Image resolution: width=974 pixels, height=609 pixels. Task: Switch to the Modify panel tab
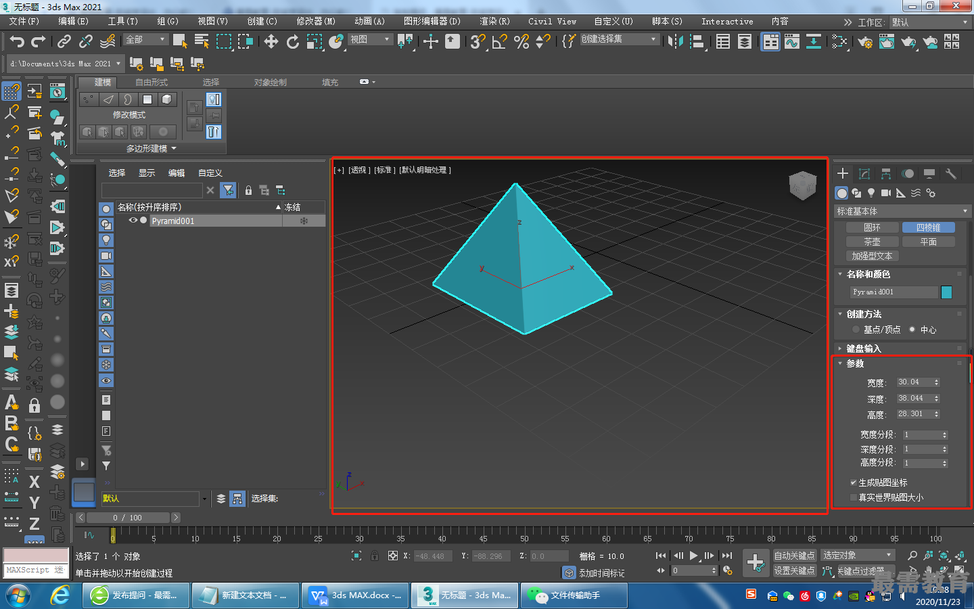(864, 174)
